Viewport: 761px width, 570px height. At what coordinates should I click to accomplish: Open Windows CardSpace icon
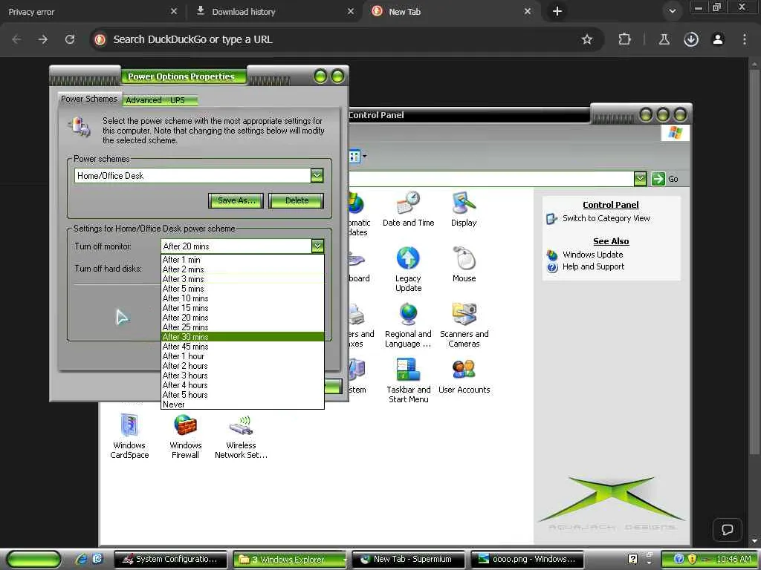129,436
